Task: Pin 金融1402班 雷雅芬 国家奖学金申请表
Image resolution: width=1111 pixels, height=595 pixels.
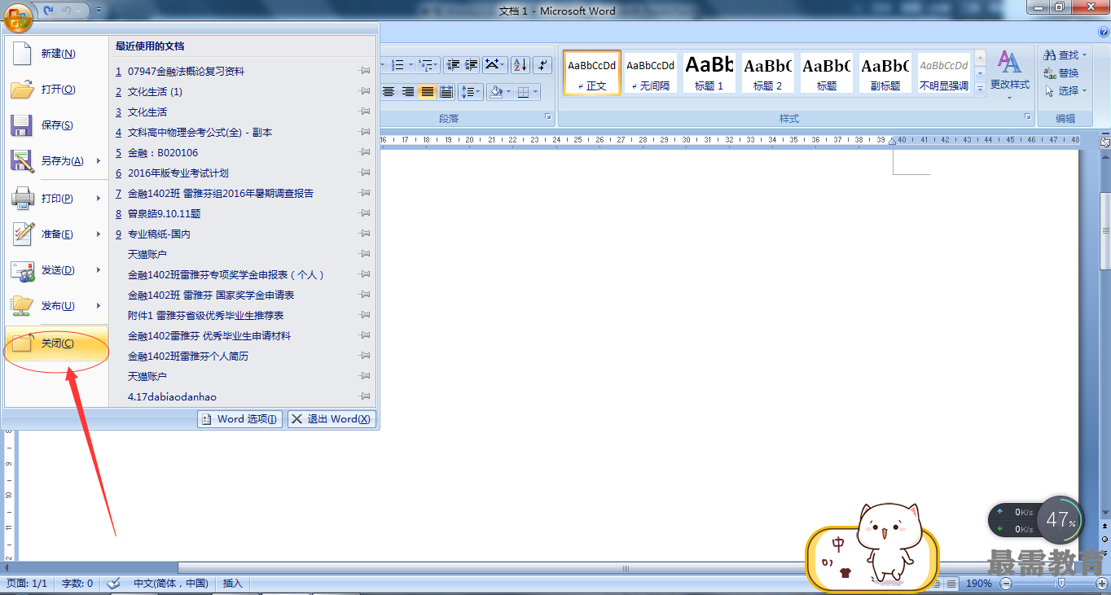Action: click(x=364, y=295)
